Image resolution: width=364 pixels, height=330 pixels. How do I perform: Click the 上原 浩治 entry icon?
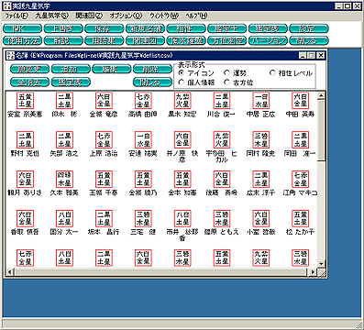[104, 140]
